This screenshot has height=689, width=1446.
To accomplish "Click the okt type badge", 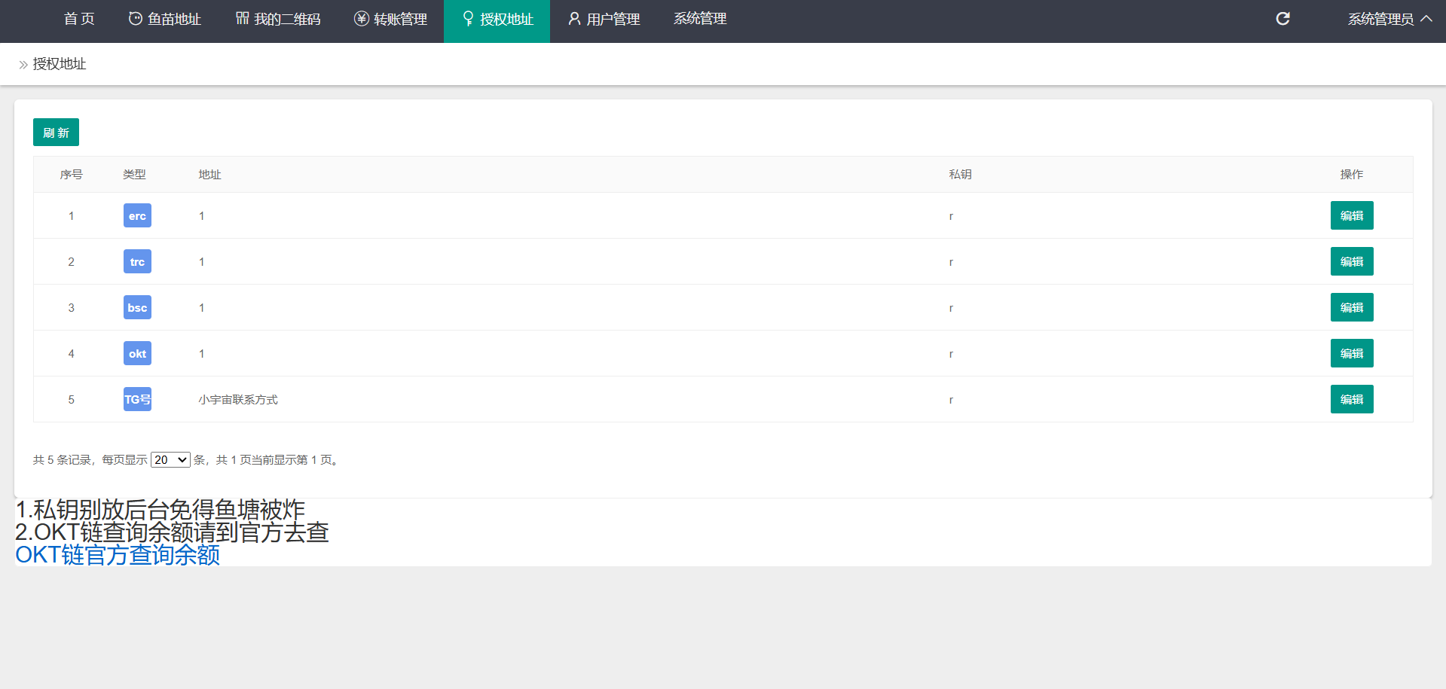I will (137, 354).
